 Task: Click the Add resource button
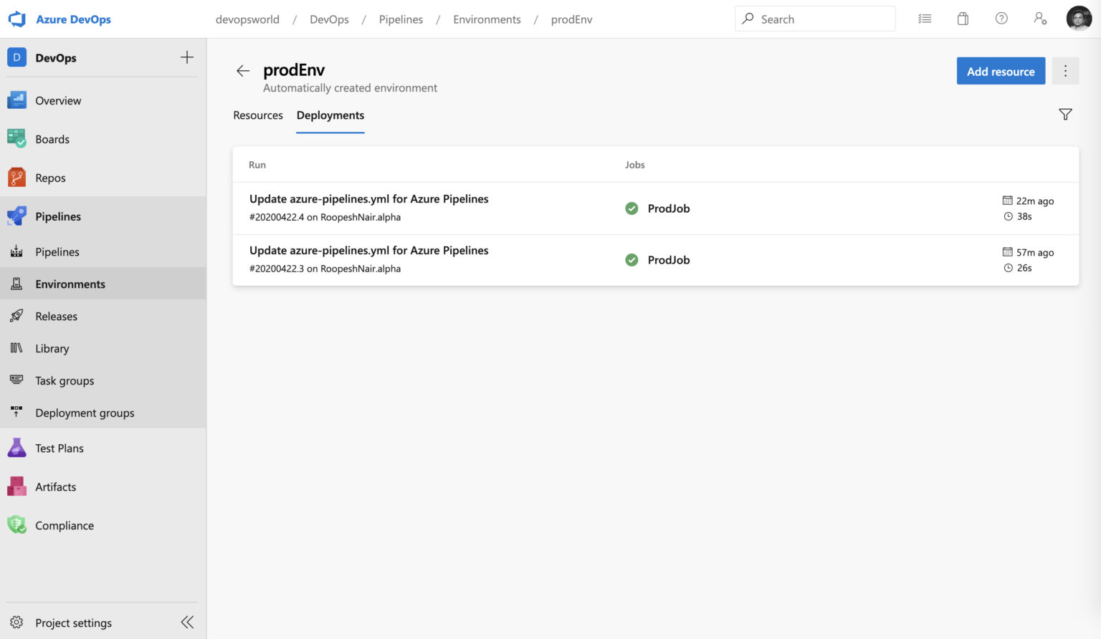click(1001, 70)
